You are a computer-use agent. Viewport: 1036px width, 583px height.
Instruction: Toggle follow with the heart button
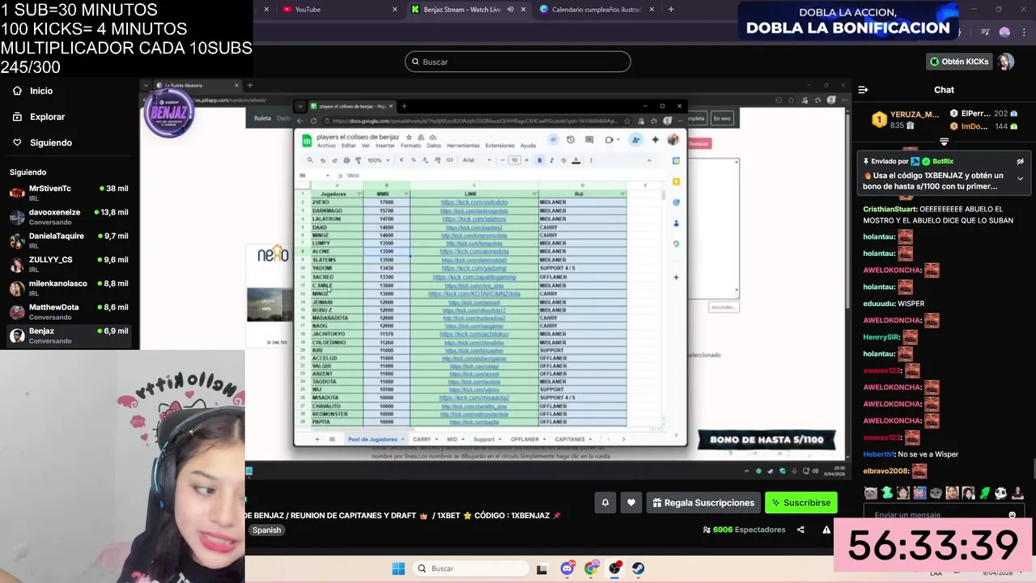631,503
